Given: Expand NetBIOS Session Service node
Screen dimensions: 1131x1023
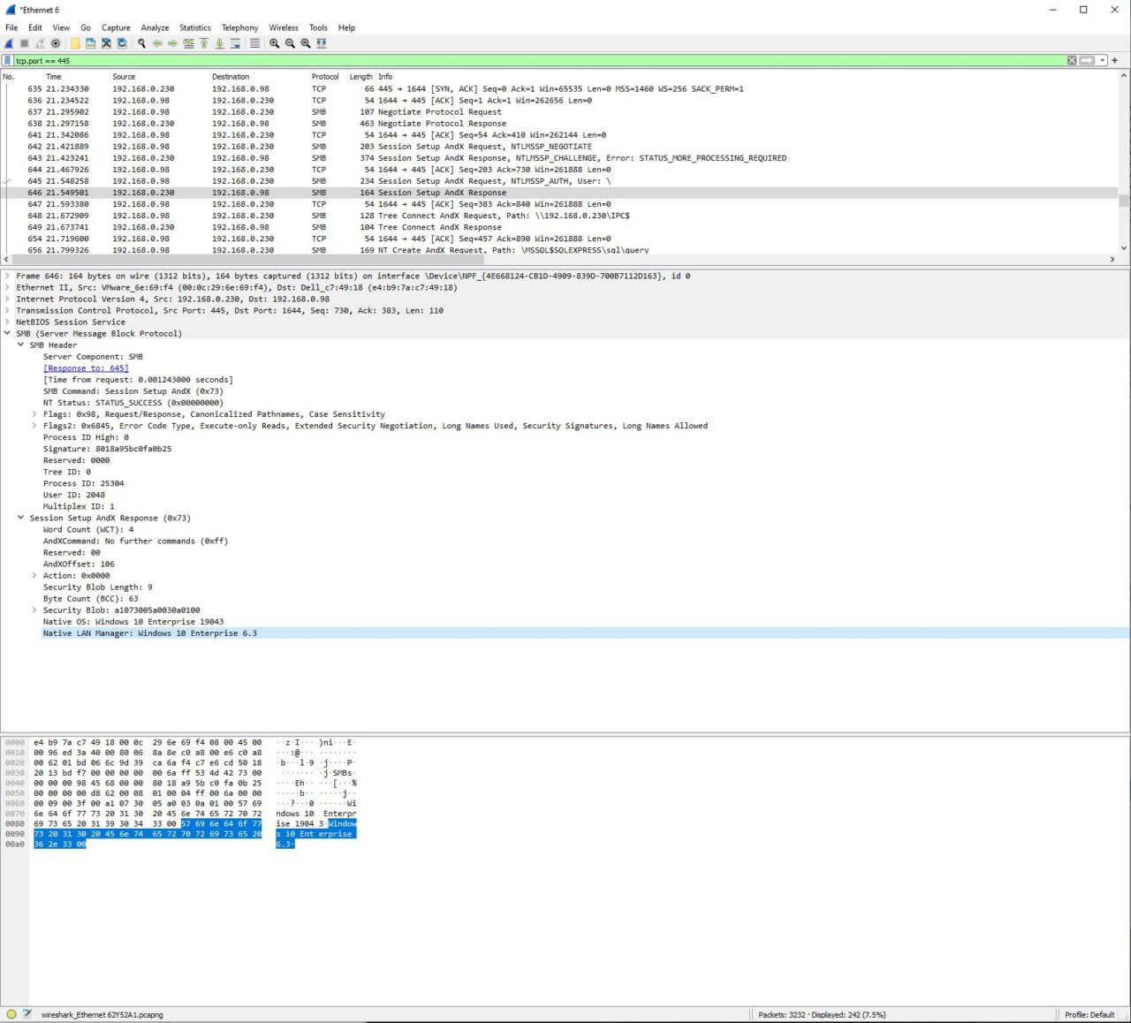Looking at the screenshot, I should coord(7,322).
